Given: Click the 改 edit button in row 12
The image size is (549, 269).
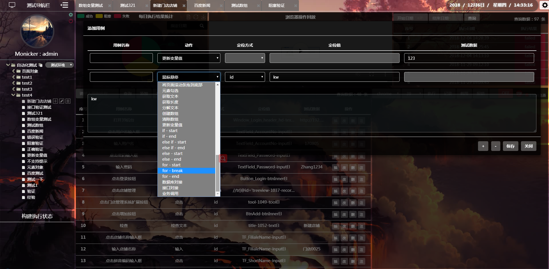Looking at the screenshot, I should 344,250.
